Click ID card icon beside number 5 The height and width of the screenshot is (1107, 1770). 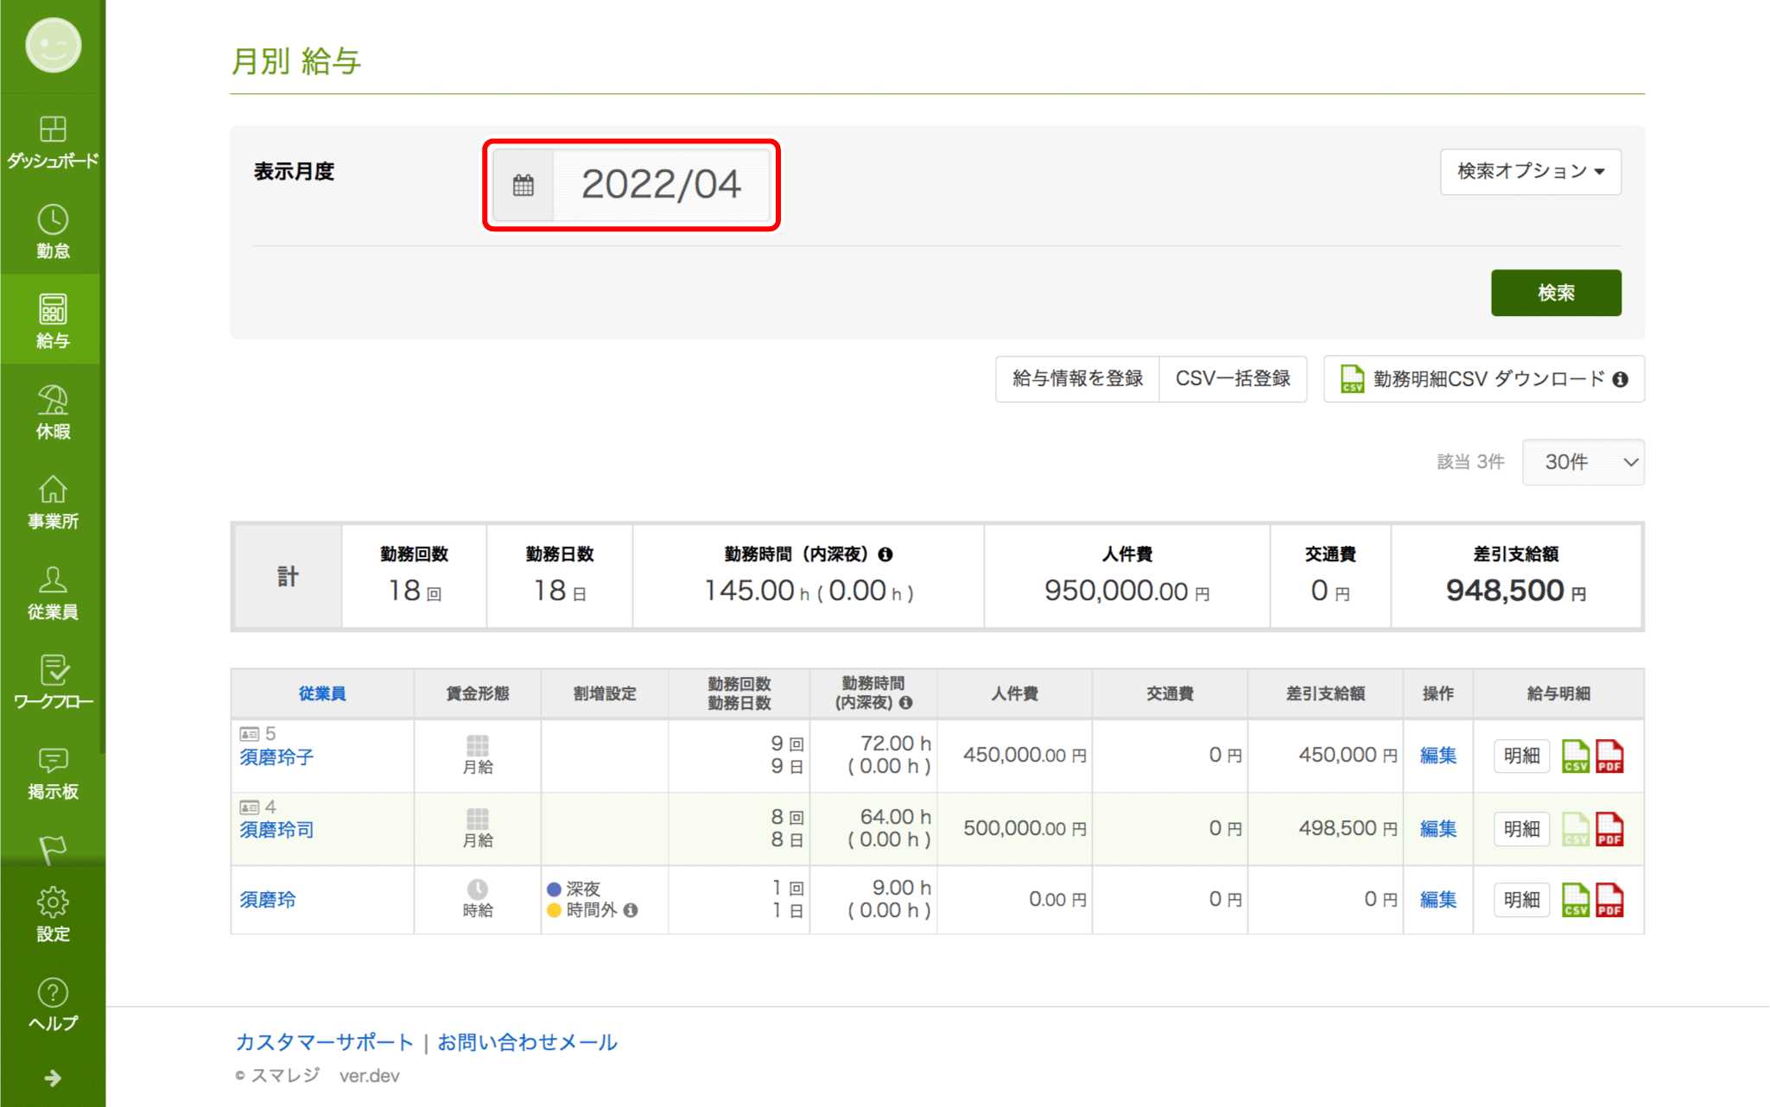(x=250, y=734)
